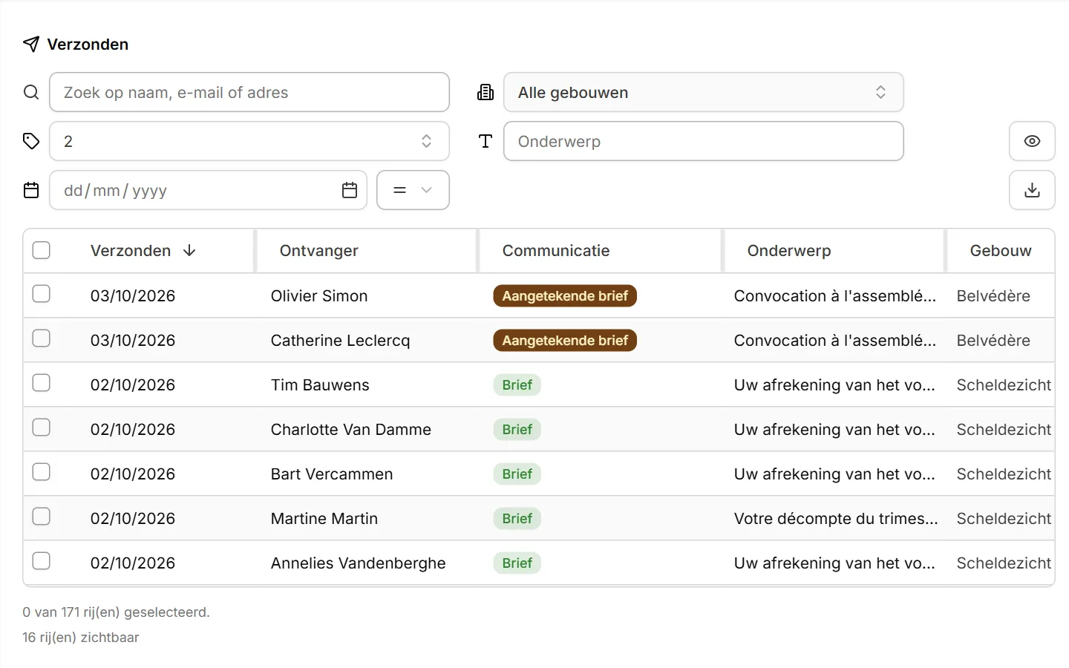Click the search magnifier icon

coord(31,92)
